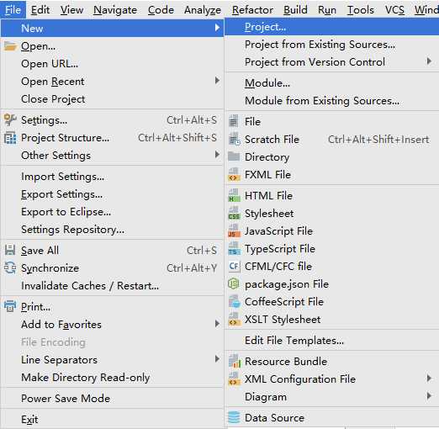Click the Open folder icon
The image size is (439, 429).
point(10,46)
